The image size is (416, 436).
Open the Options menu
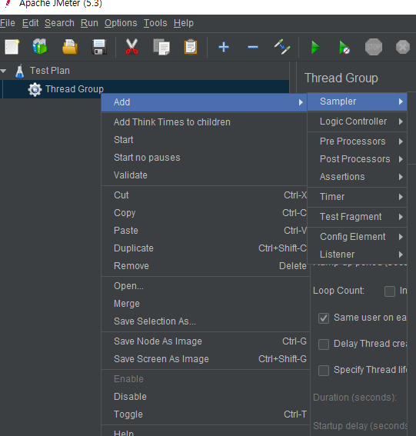pos(121,23)
